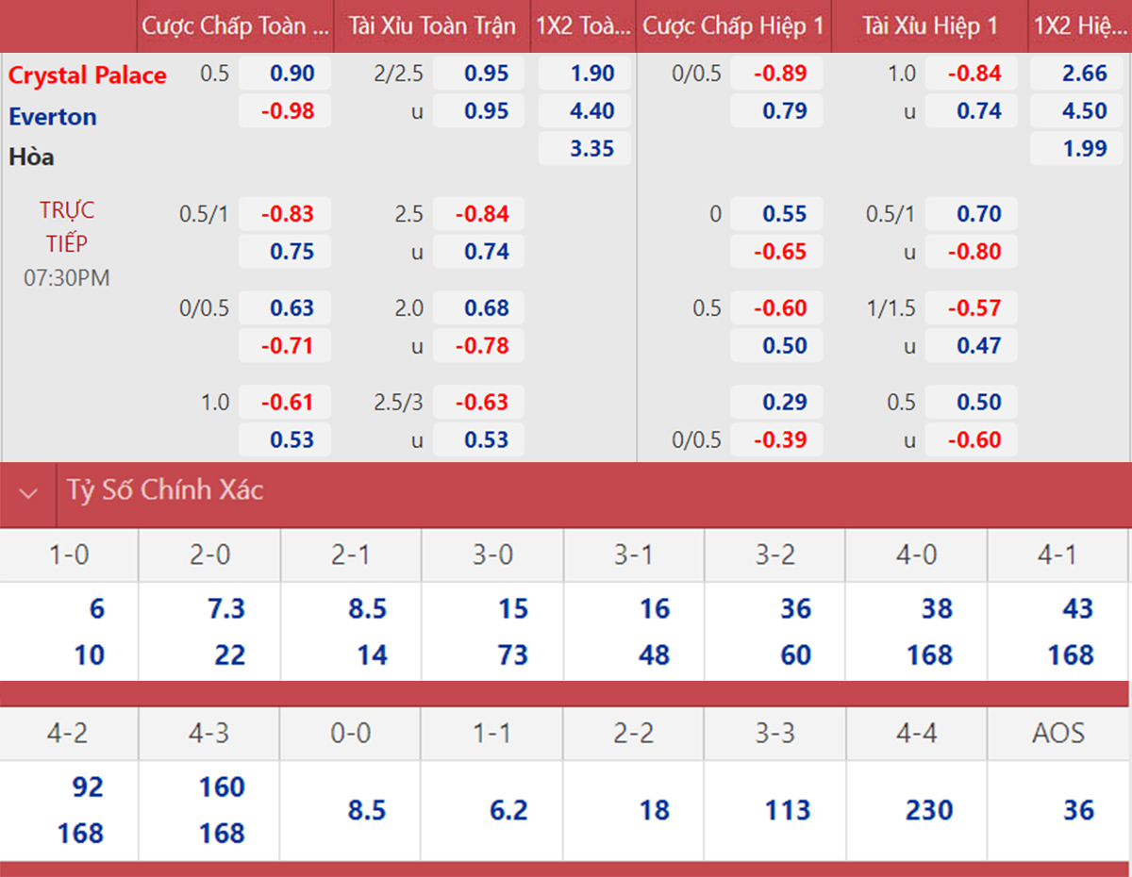Bet on handicap odds -0.98
This screenshot has width=1132, height=877.
coord(285,111)
